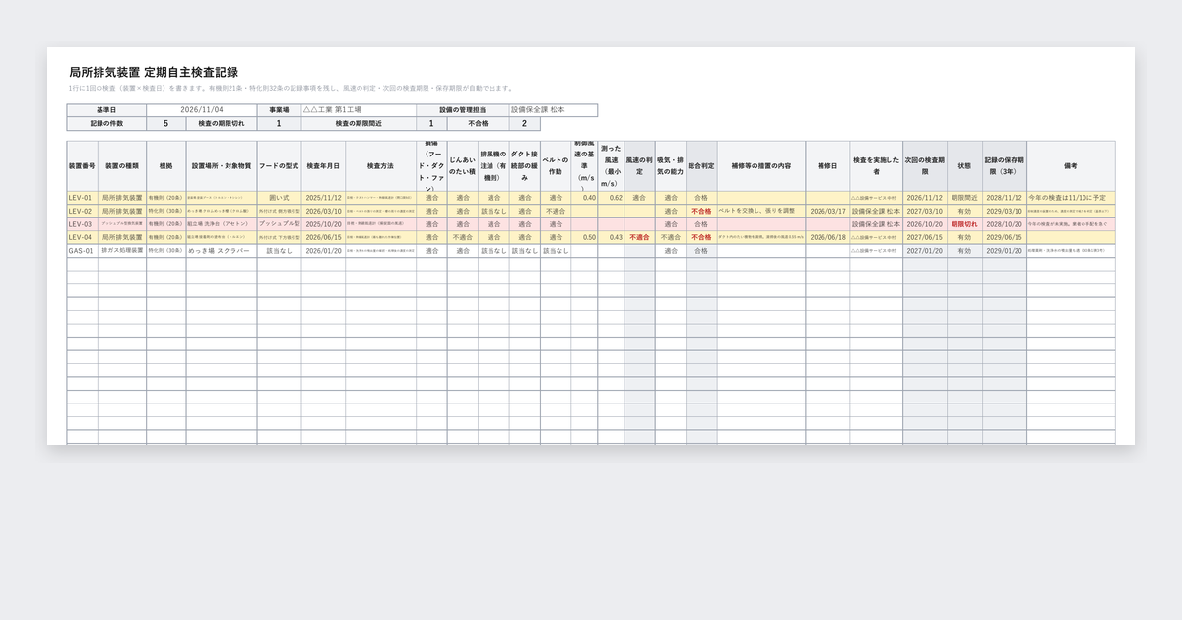Select the プッシュプル型 hood type cell
The height and width of the screenshot is (620, 1182).
tap(279, 224)
